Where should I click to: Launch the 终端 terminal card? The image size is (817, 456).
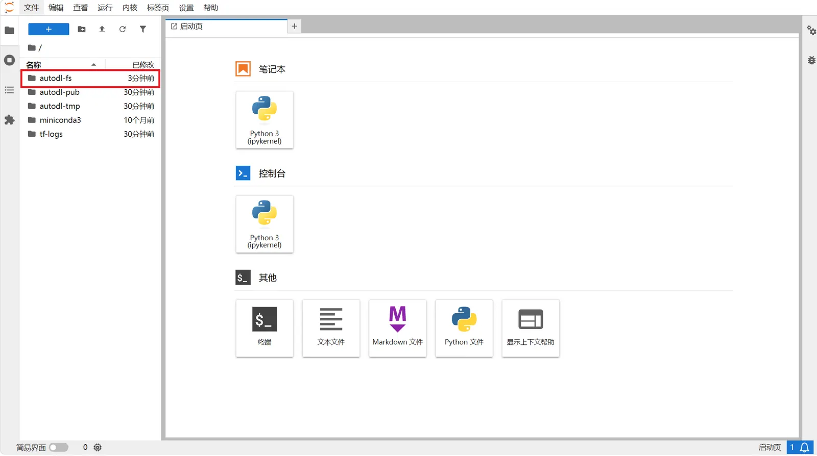click(x=265, y=328)
